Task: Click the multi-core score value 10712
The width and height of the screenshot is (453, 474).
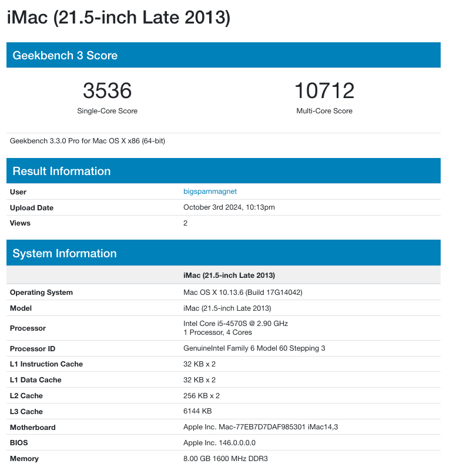Action: (x=324, y=90)
